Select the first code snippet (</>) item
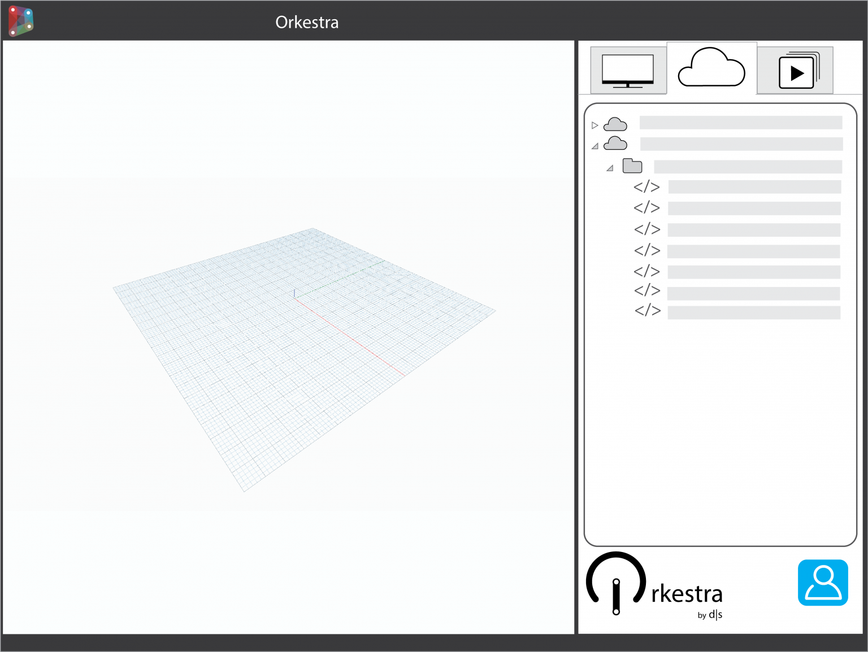Viewport: 868px width, 652px height. point(648,186)
